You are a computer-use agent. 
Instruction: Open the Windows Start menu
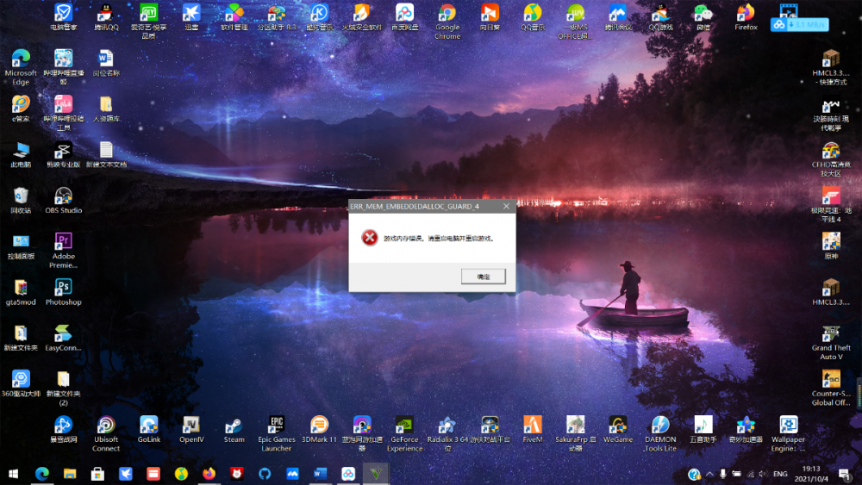point(13,474)
